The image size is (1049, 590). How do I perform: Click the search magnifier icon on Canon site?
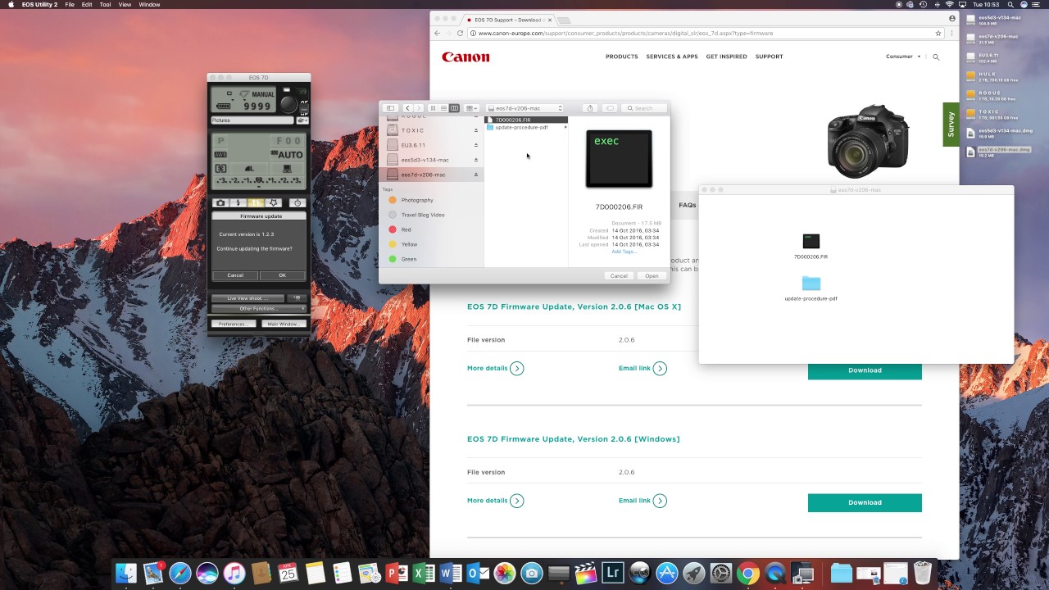point(936,57)
